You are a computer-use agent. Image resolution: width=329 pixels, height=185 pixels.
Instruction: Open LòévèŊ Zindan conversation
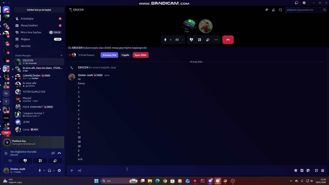39,77
